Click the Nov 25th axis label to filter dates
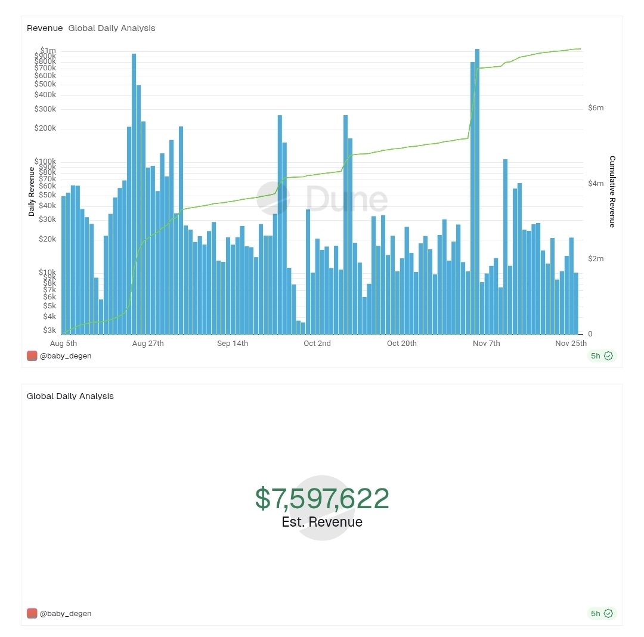Image resolution: width=644 pixels, height=637 pixels. tap(571, 344)
